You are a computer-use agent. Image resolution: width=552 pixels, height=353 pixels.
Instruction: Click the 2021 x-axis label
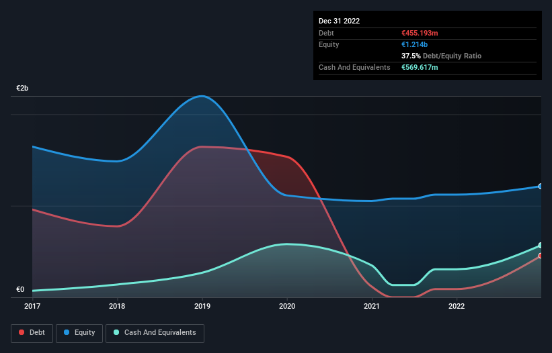tap(372, 306)
